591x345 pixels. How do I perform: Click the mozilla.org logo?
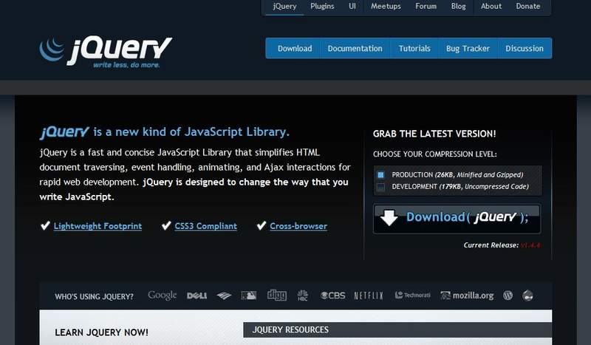coord(467,296)
